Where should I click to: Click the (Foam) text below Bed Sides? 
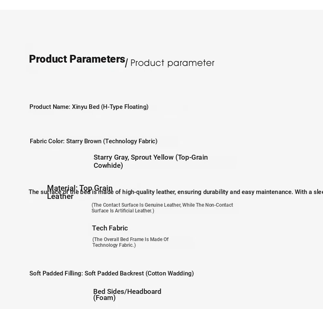tap(104, 298)
